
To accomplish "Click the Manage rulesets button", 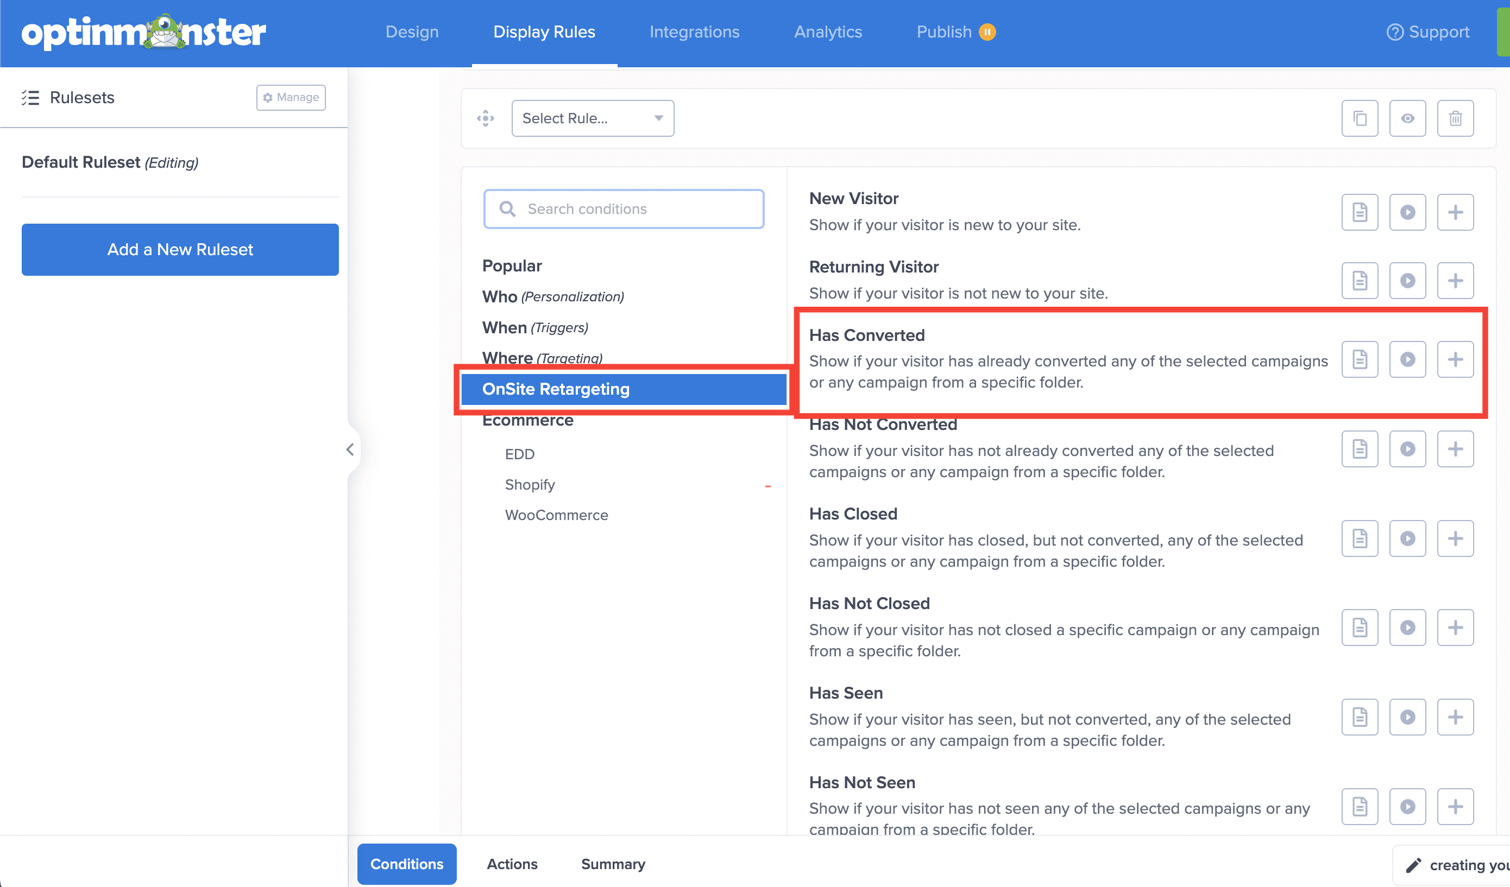I will click(291, 97).
